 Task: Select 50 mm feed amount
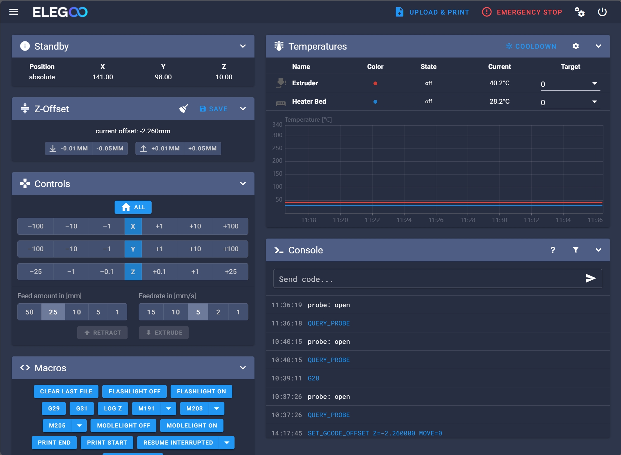(29, 312)
